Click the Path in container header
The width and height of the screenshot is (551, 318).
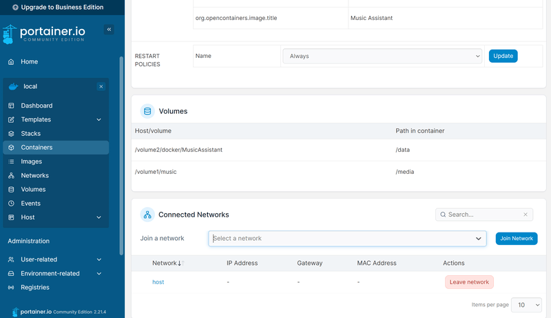pyautogui.click(x=420, y=131)
